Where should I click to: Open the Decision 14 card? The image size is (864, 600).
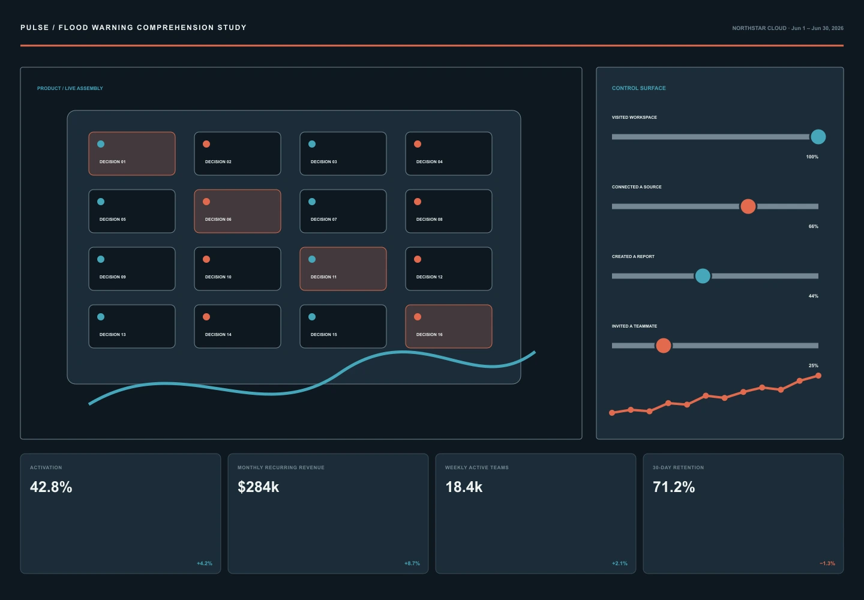click(238, 326)
